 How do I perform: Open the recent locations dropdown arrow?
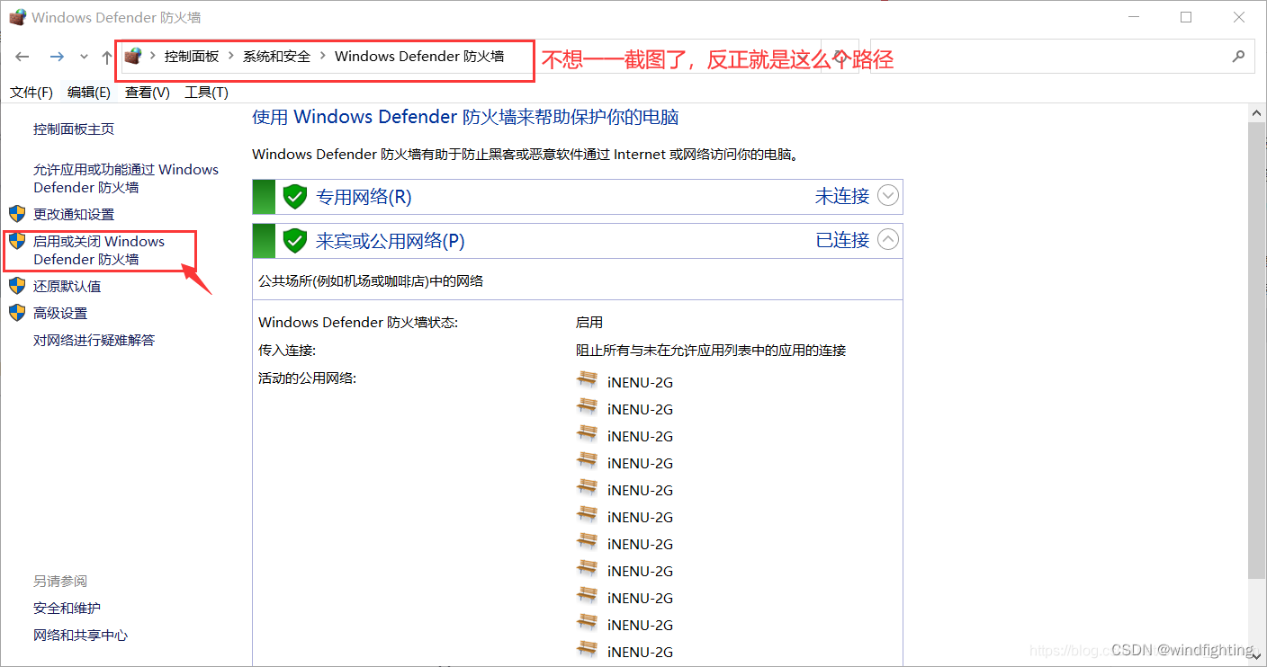tap(84, 57)
